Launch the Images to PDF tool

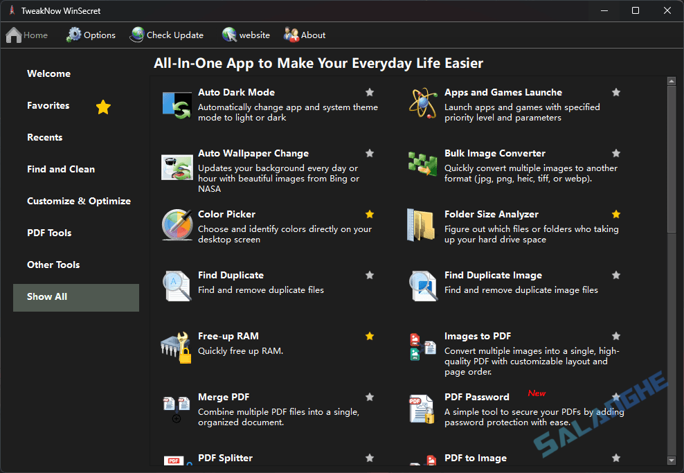click(x=477, y=336)
